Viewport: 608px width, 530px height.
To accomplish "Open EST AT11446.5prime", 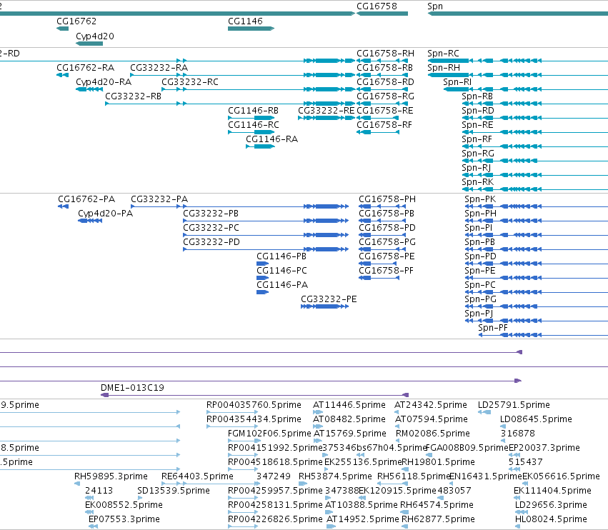I will (x=349, y=405).
